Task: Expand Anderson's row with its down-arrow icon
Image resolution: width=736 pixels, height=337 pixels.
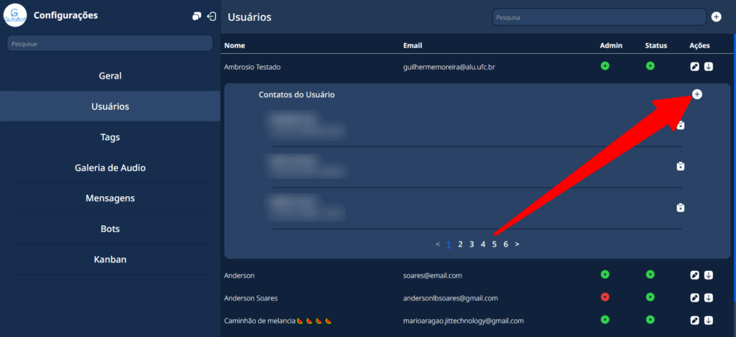Action: [709, 275]
